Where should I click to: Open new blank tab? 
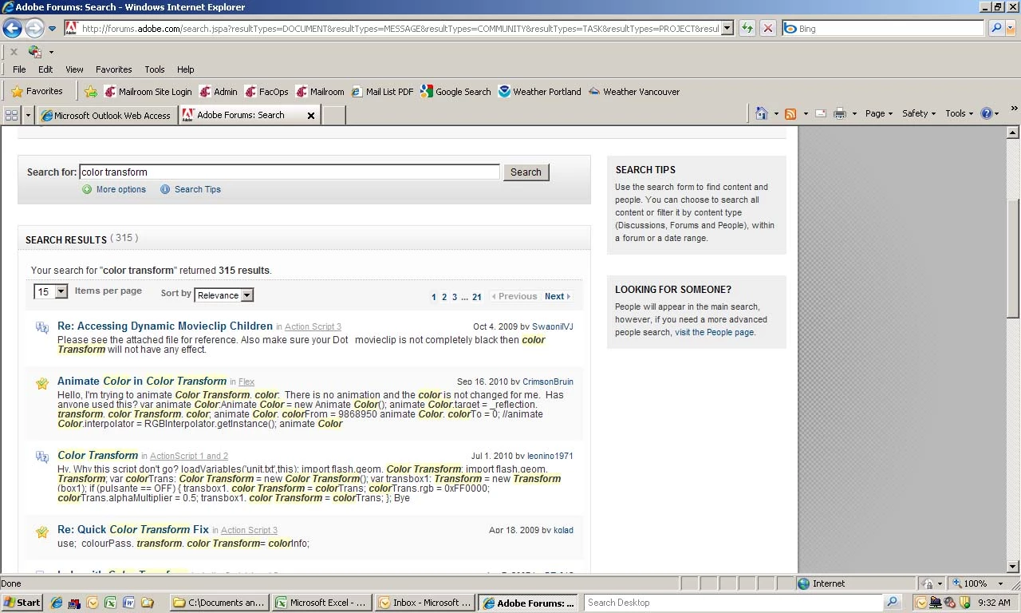point(333,116)
